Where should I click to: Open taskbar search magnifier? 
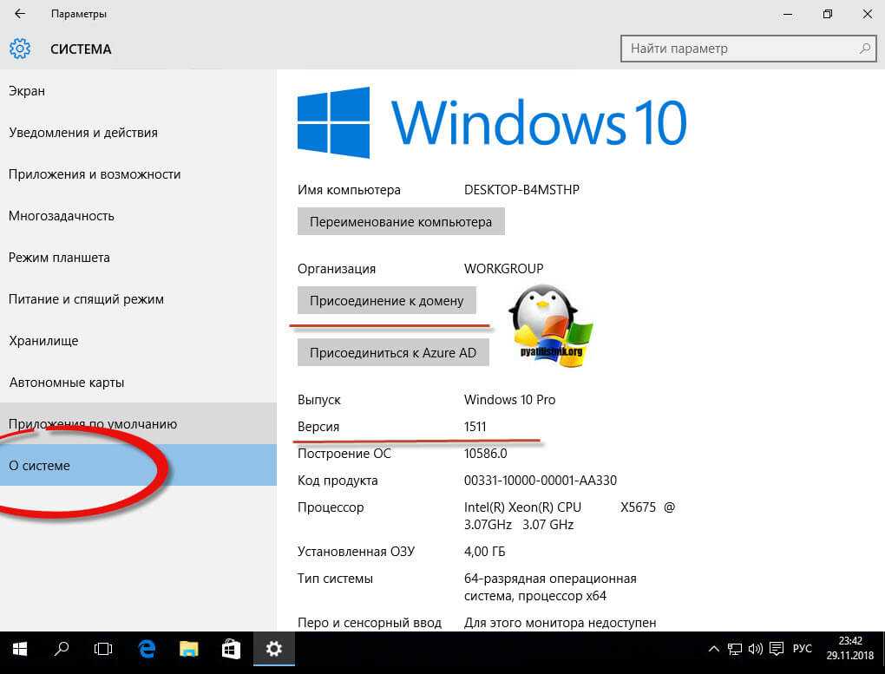click(x=62, y=648)
